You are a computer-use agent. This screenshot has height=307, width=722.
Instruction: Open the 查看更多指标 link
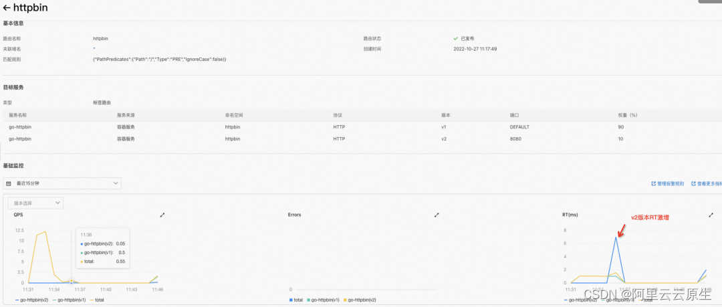tap(707, 183)
